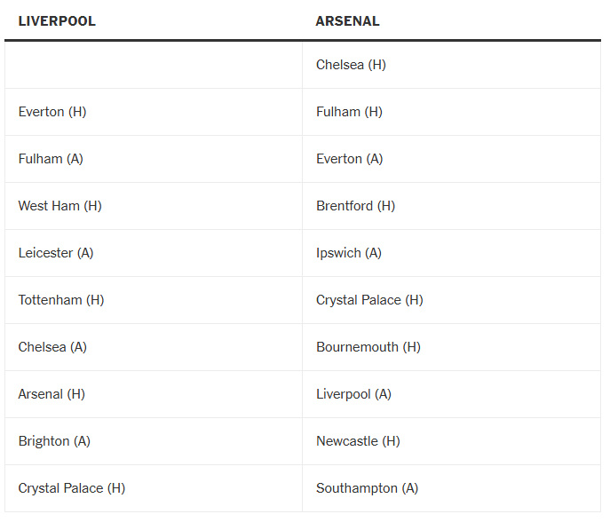Click the Chelsea (A) Liverpool fixture

[52, 347]
